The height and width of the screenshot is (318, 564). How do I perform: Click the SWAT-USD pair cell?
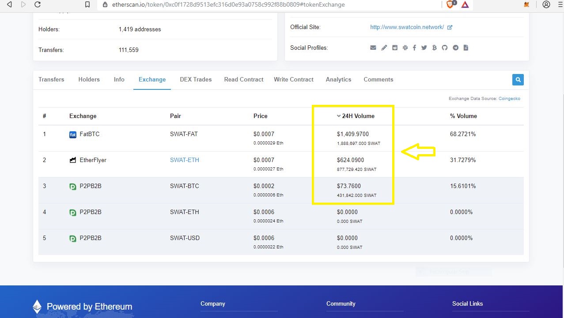pyautogui.click(x=185, y=238)
